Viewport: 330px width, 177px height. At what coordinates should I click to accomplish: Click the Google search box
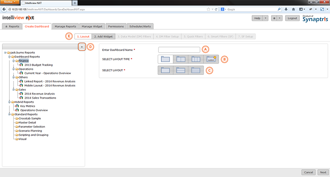click(x=252, y=9)
